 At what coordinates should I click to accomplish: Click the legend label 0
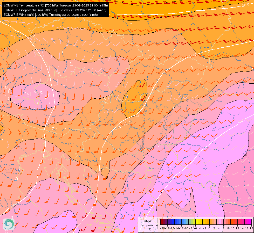click(x=209, y=229)
